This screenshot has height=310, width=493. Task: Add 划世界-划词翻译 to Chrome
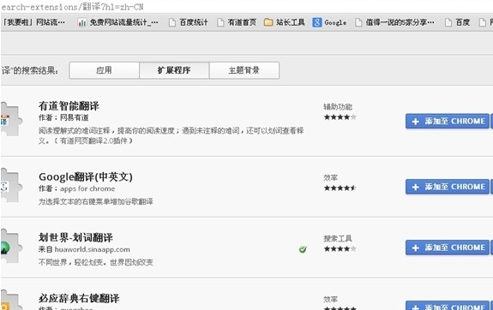[x=447, y=247]
